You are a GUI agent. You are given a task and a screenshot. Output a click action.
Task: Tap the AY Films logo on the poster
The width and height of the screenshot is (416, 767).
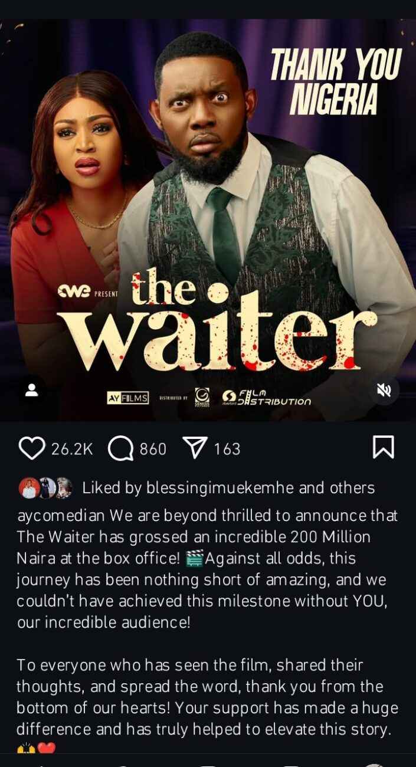[127, 398]
